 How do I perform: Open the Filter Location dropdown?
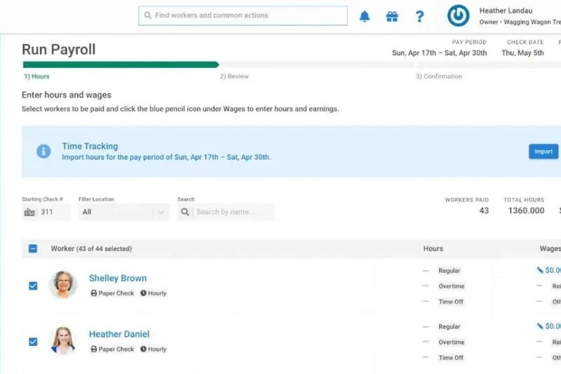(124, 212)
